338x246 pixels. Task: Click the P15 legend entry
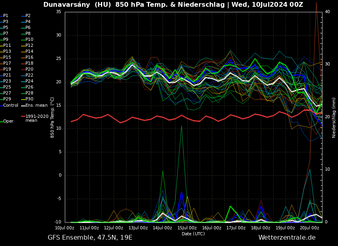tap(7, 58)
